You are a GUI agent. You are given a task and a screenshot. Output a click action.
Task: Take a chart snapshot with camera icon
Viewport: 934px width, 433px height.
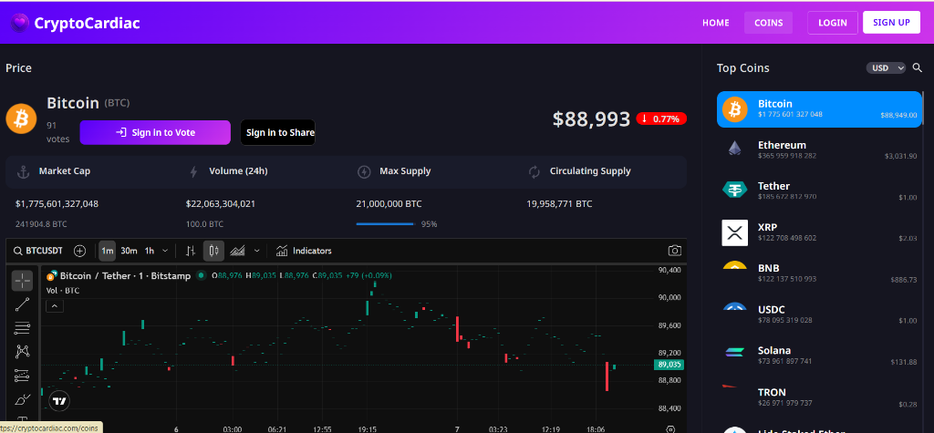[674, 251]
